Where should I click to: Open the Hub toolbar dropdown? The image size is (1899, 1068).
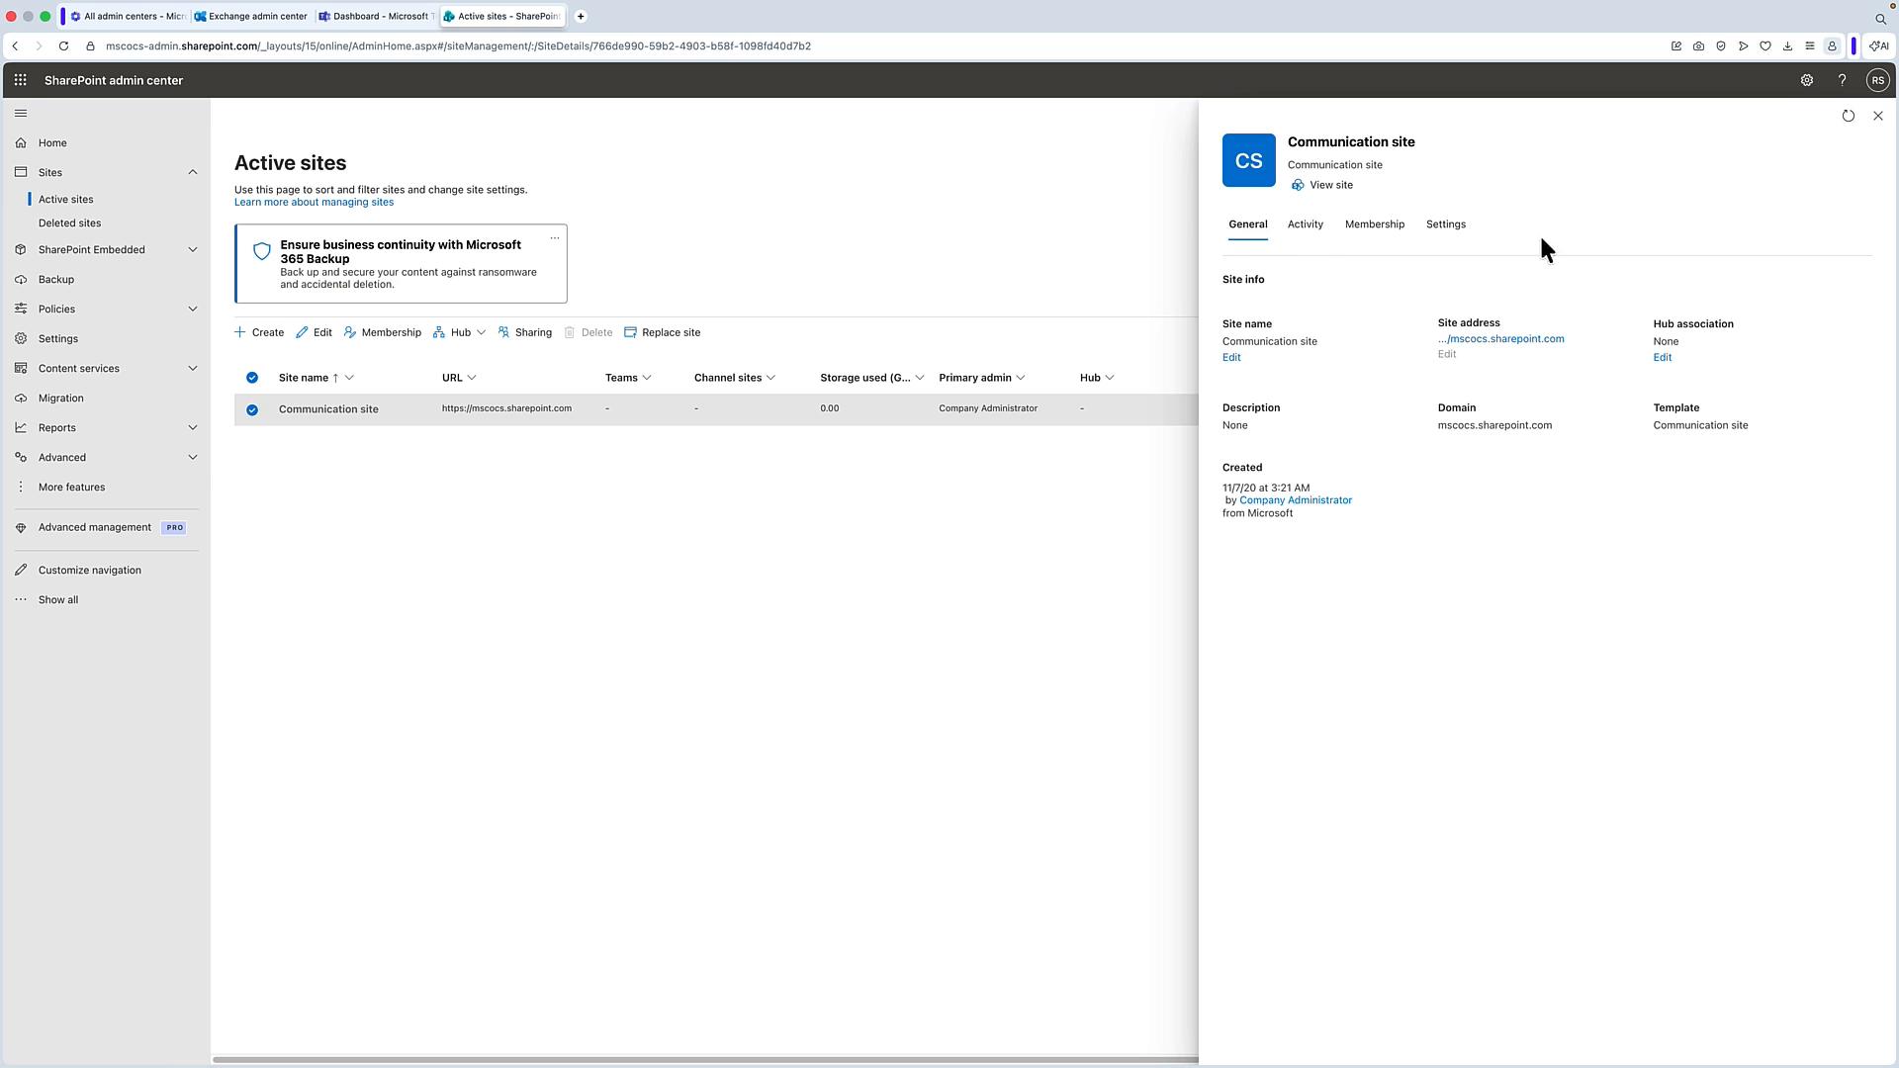459,333
